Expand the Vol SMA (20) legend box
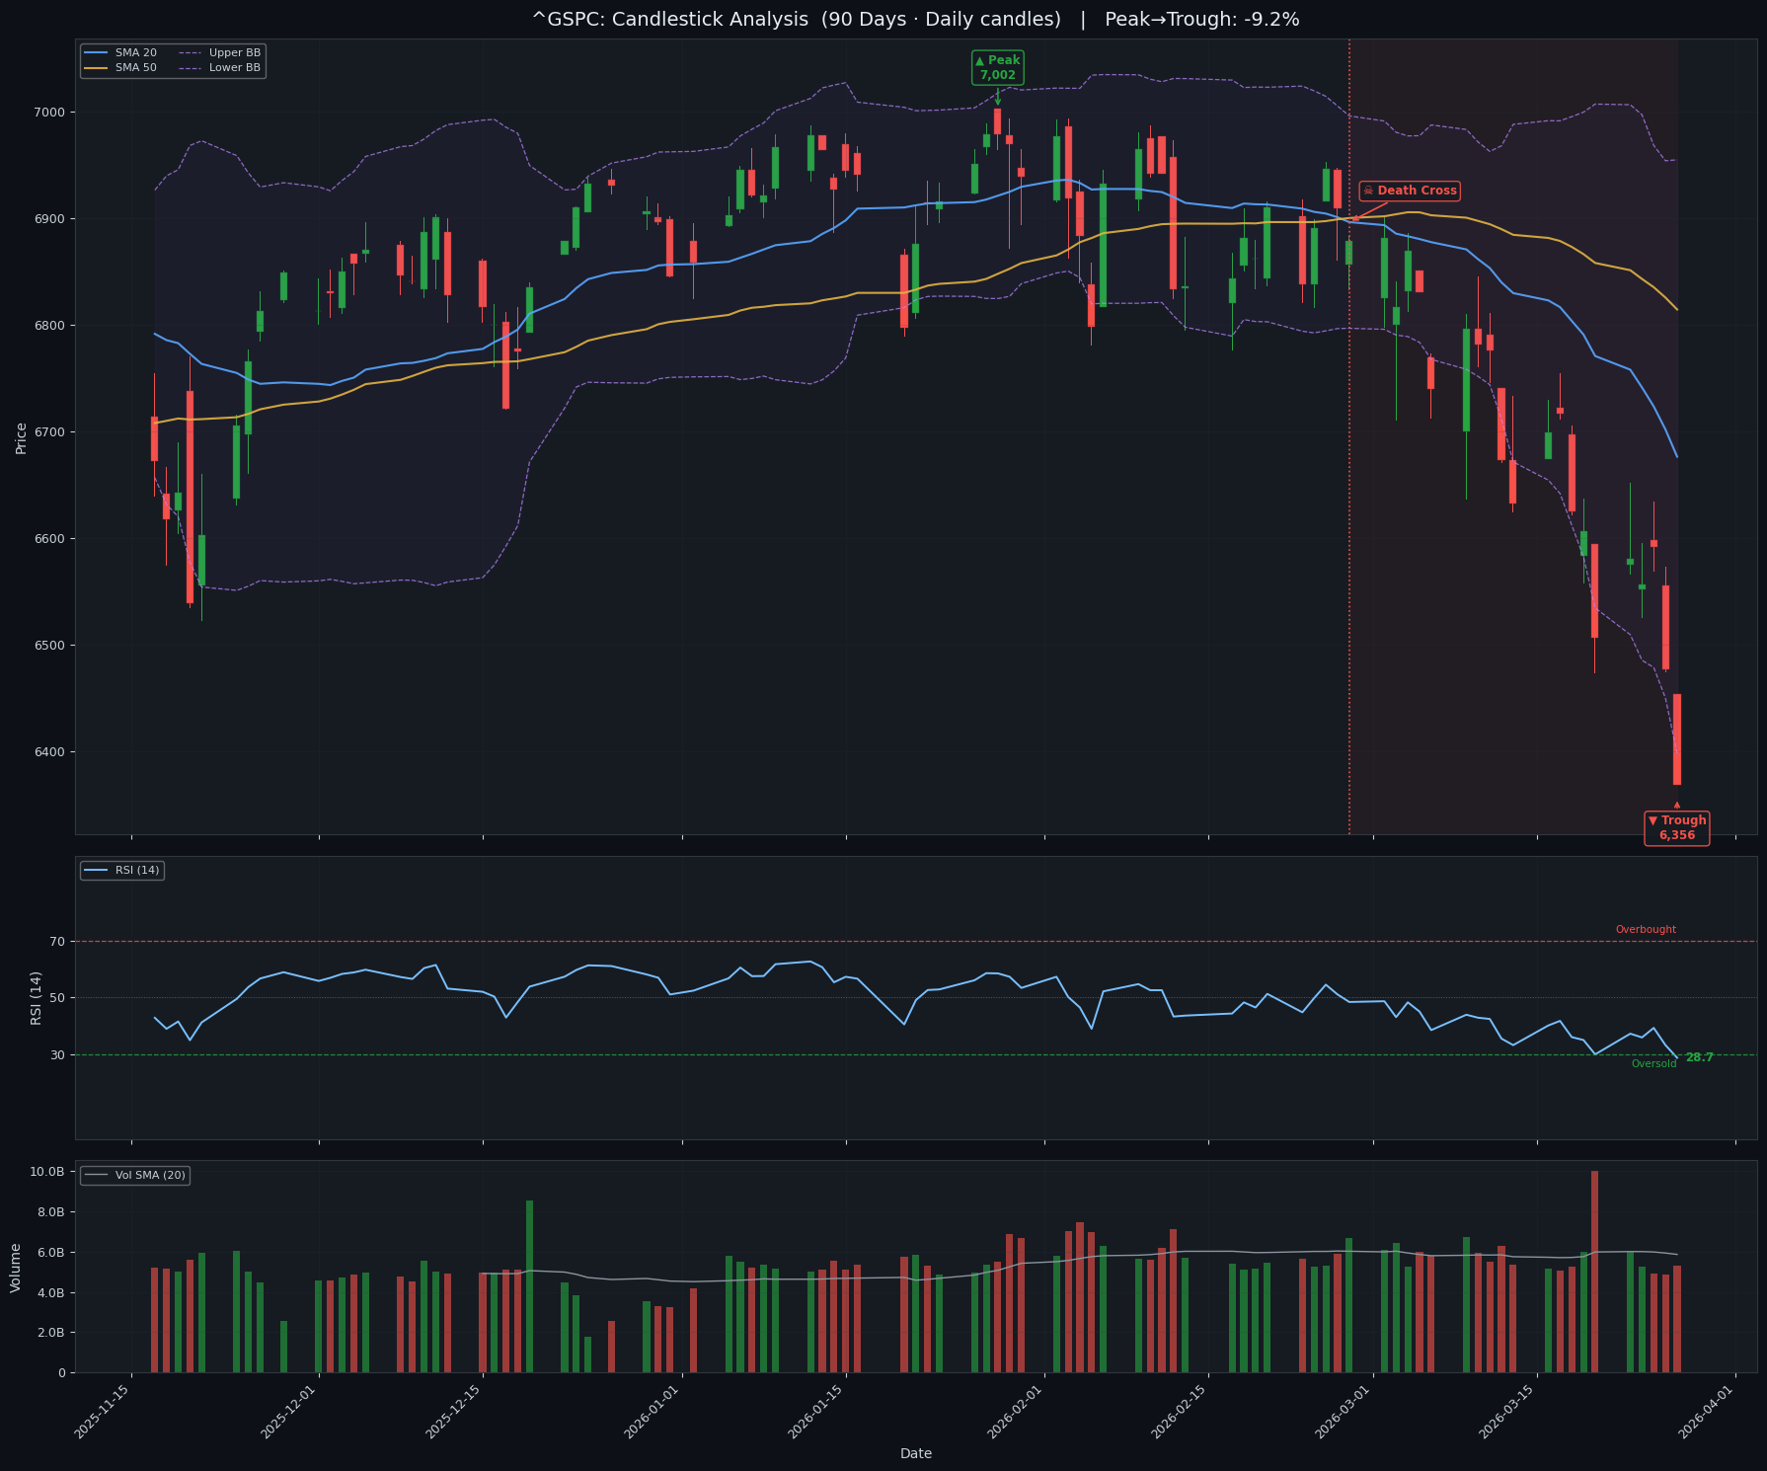 [136, 1175]
